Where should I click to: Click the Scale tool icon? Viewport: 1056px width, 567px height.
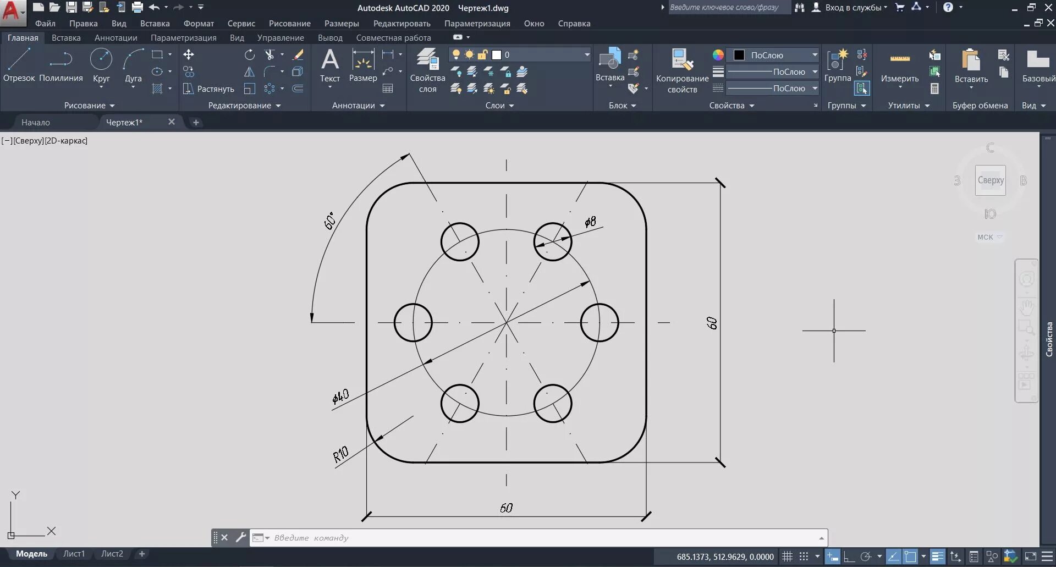point(249,89)
